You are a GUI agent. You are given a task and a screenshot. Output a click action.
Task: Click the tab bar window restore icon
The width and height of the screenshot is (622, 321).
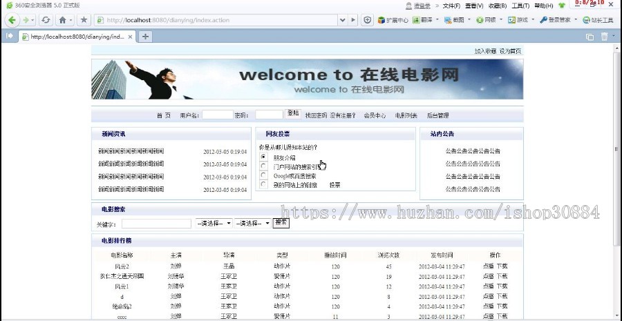590,37
